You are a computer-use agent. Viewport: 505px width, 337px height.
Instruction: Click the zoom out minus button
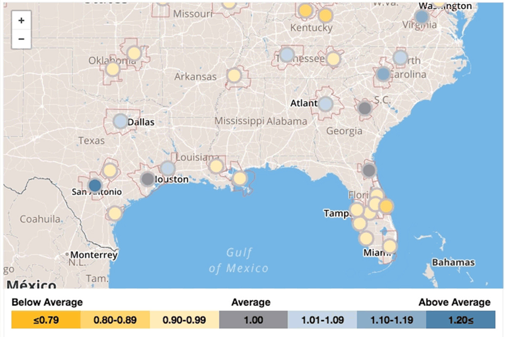(21, 39)
